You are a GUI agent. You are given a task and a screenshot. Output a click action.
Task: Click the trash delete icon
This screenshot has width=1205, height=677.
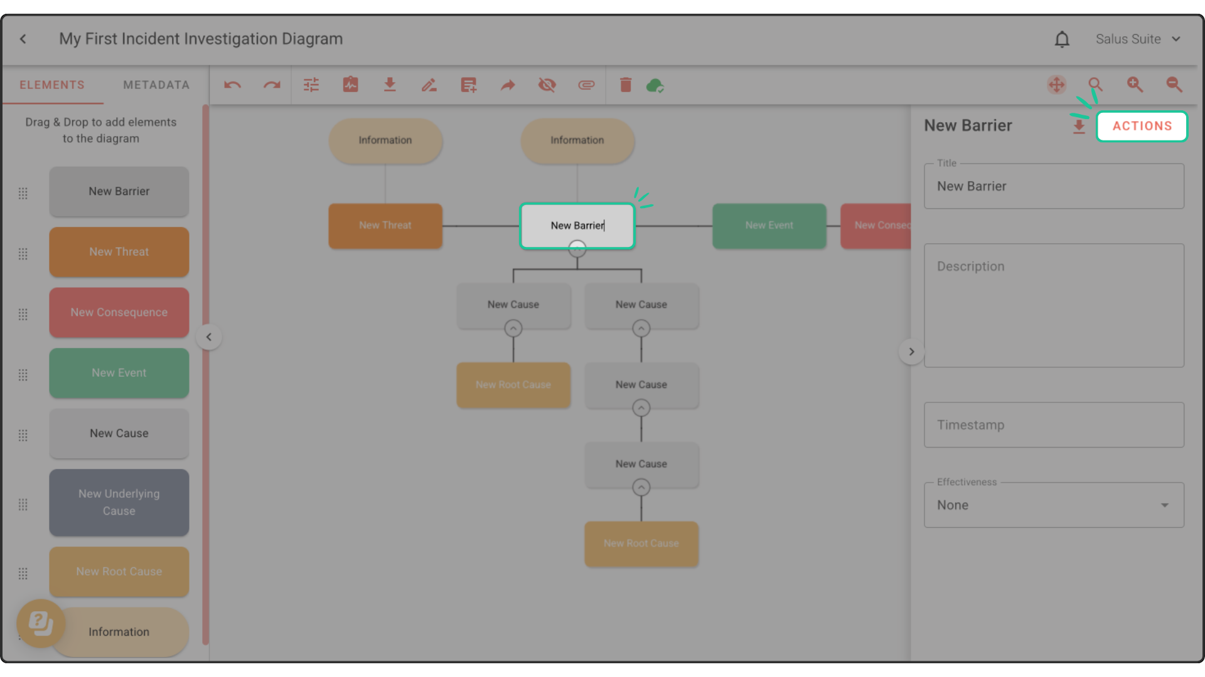[625, 85]
